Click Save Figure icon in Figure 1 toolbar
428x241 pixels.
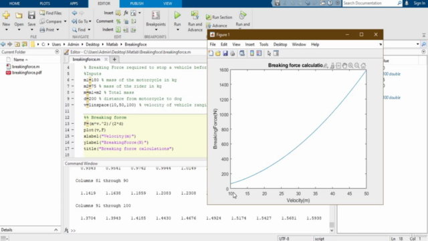pyautogui.click(x=225, y=54)
